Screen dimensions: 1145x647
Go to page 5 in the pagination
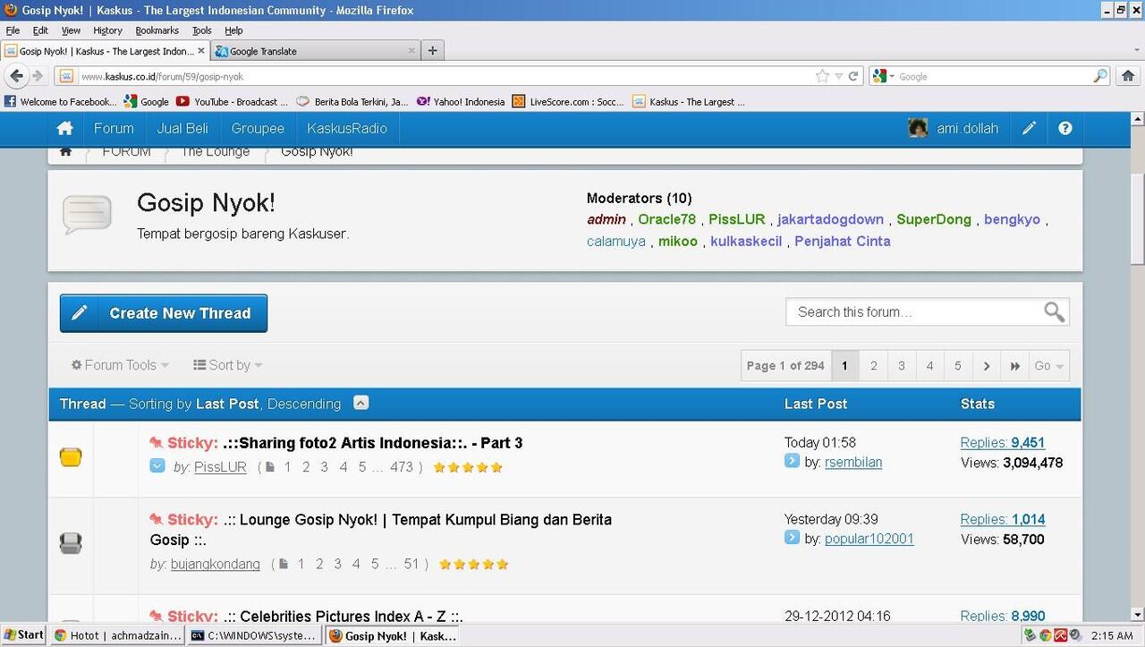958,366
